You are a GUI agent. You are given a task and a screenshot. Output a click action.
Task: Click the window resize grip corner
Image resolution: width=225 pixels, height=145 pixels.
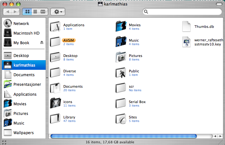pos(221,142)
